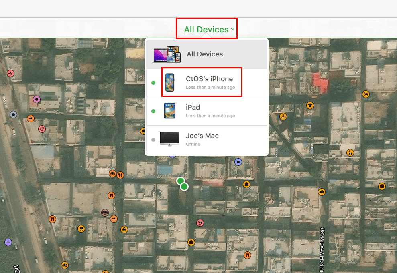This screenshot has height=273, width=397.
Task: Click the multi-device thumbnail for All Devices
Action: [x=166, y=54]
